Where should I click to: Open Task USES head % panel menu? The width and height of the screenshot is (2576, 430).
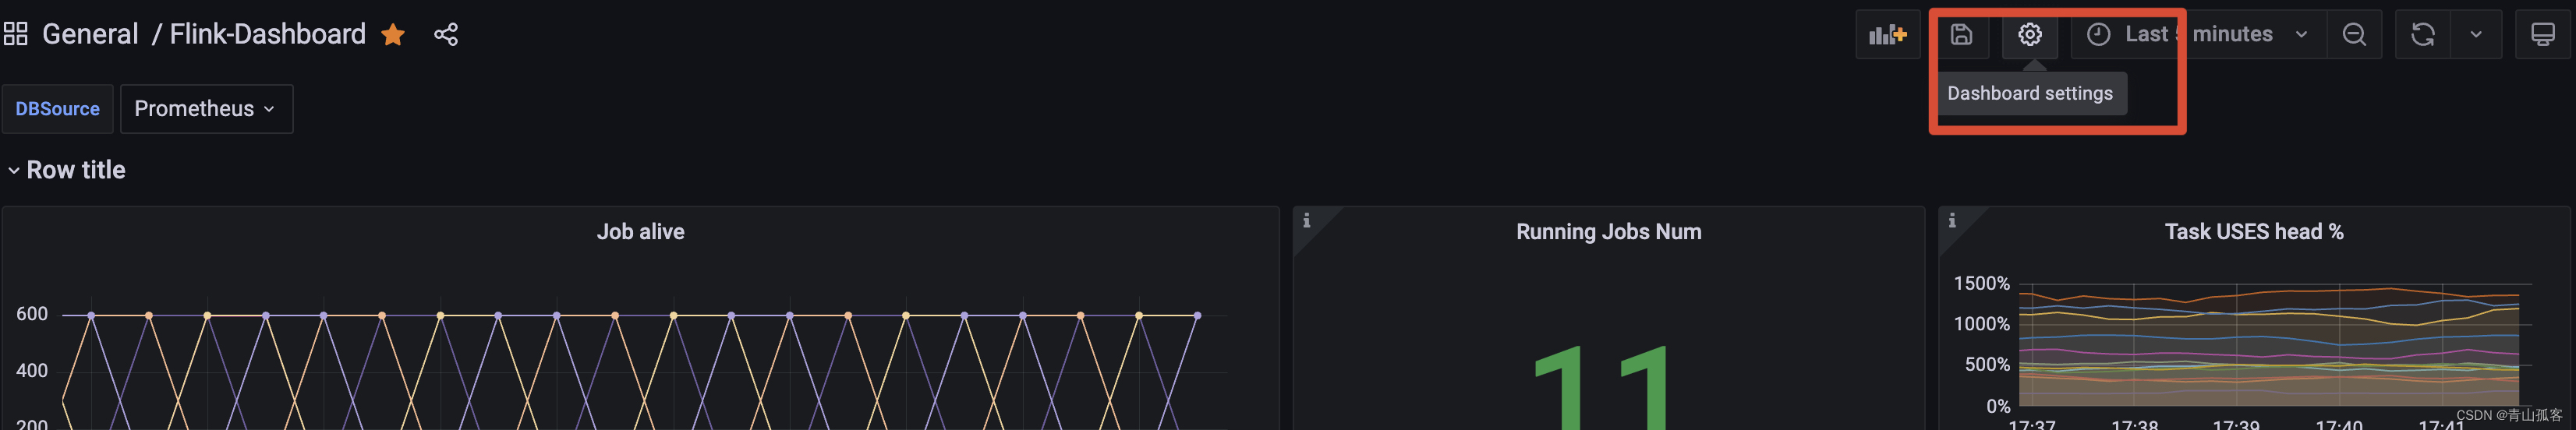tap(2253, 232)
